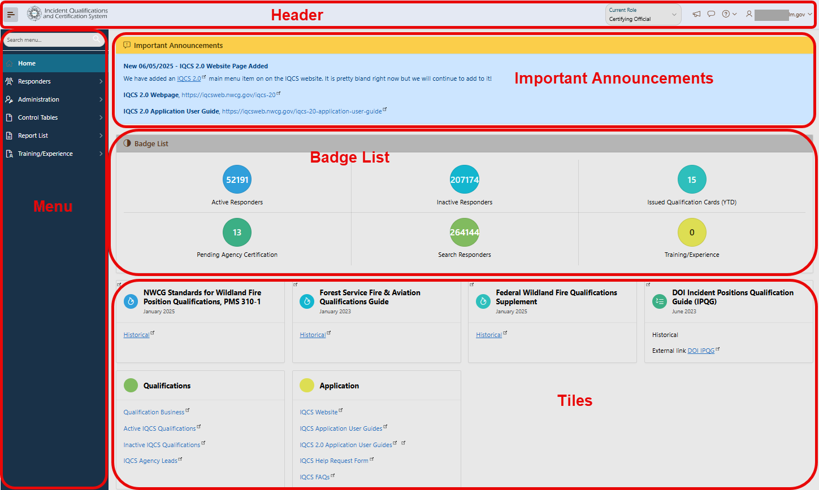The image size is (819, 490).
Task: Open announcements via the megaphone icon
Action: coord(696,14)
